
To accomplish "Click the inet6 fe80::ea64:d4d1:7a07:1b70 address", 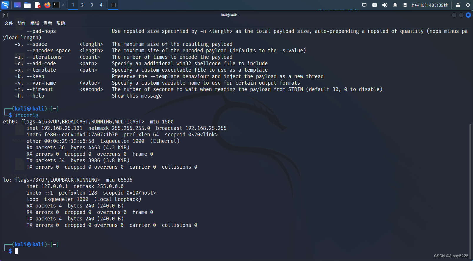I will point(81,135).
